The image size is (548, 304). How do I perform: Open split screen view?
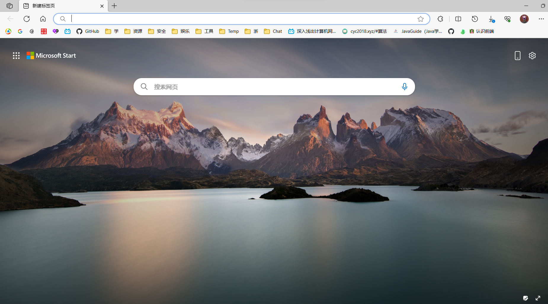458,19
